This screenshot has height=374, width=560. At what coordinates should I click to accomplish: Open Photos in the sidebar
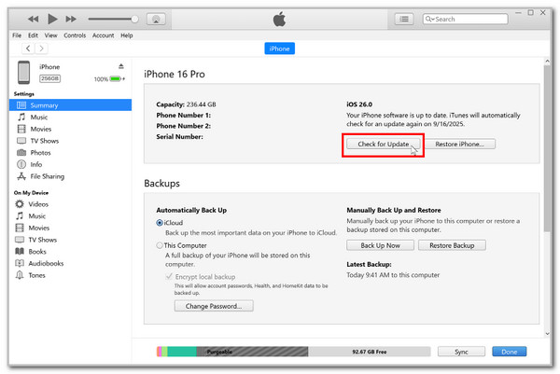point(34,152)
